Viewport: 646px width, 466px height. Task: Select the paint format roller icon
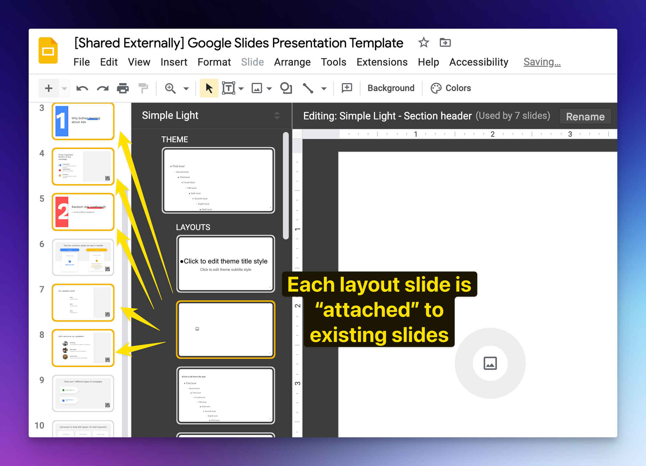coord(143,88)
